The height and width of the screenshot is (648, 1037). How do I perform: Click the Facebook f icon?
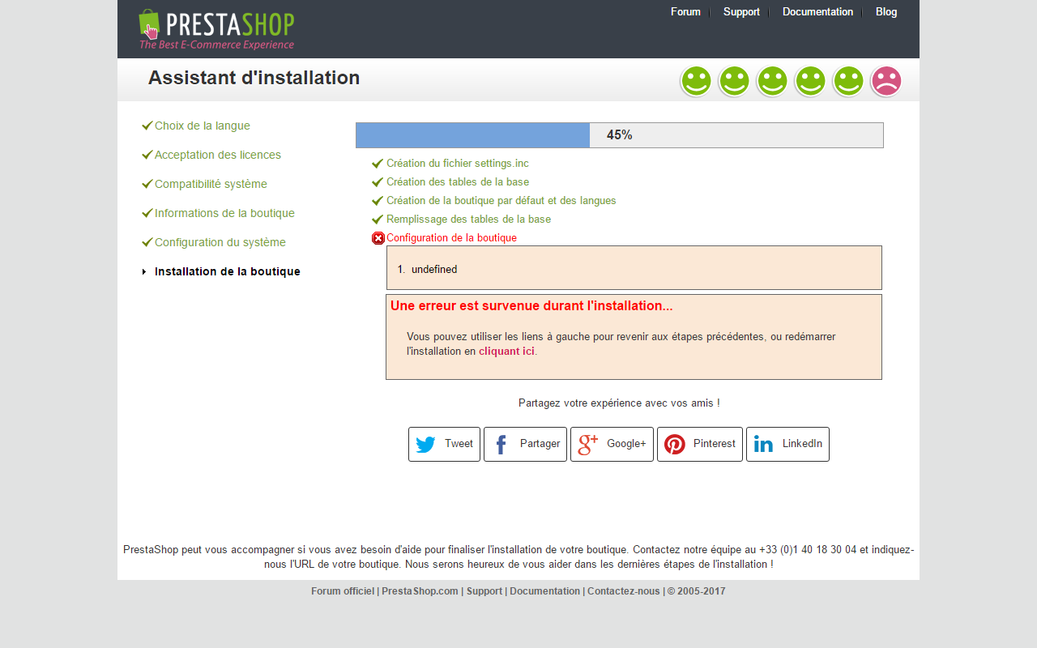pyautogui.click(x=501, y=445)
